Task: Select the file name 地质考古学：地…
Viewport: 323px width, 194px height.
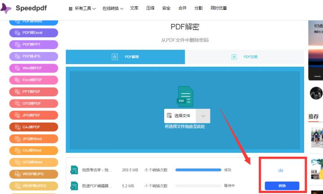Action: [97, 170]
